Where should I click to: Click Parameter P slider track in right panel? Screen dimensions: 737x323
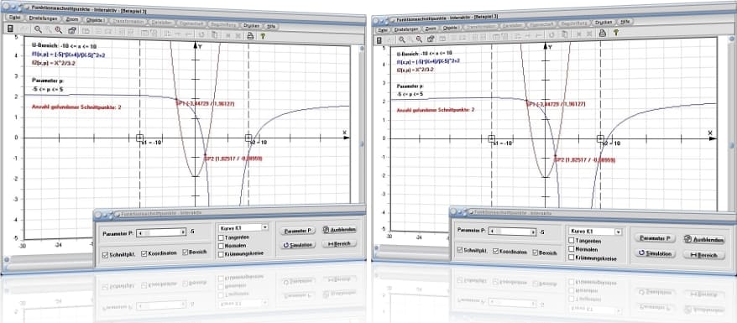pos(512,232)
